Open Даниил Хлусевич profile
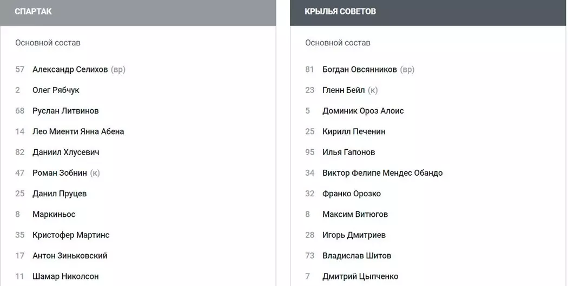The width and height of the screenshot is (568, 286). [65, 152]
